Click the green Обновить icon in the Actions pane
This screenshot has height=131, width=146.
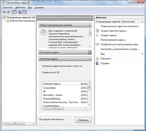point(97,59)
